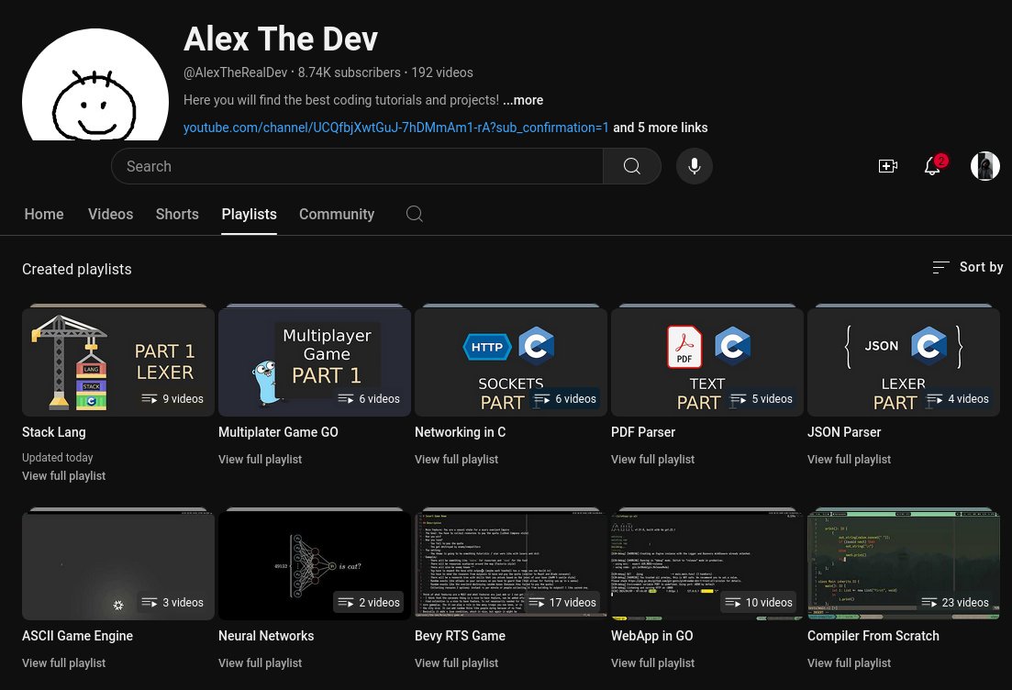Open the JSON Parser playlist thumbnail
This screenshot has width=1012, height=690.
pyautogui.click(x=903, y=362)
